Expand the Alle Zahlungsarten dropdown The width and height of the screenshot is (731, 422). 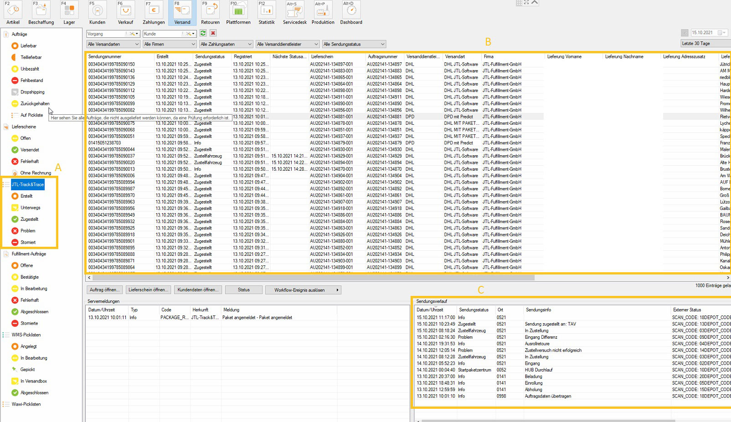(x=226, y=44)
